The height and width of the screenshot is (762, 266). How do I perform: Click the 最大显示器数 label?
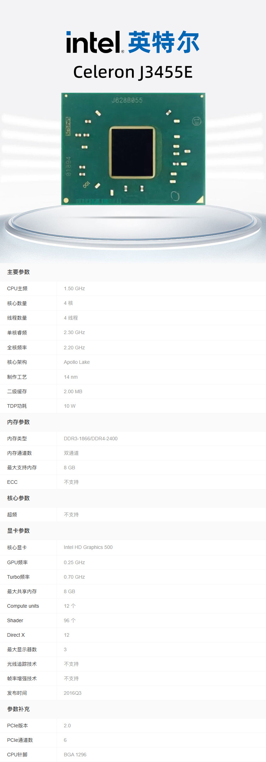pos(22,649)
